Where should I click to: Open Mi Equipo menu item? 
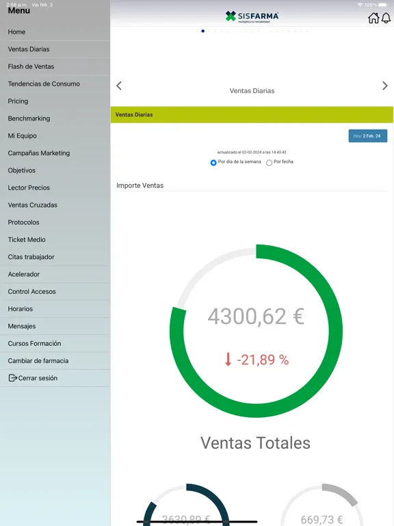coord(55,136)
